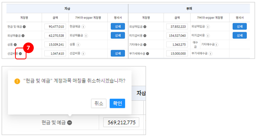Show info for erpper 외상매출금 account

86,36
